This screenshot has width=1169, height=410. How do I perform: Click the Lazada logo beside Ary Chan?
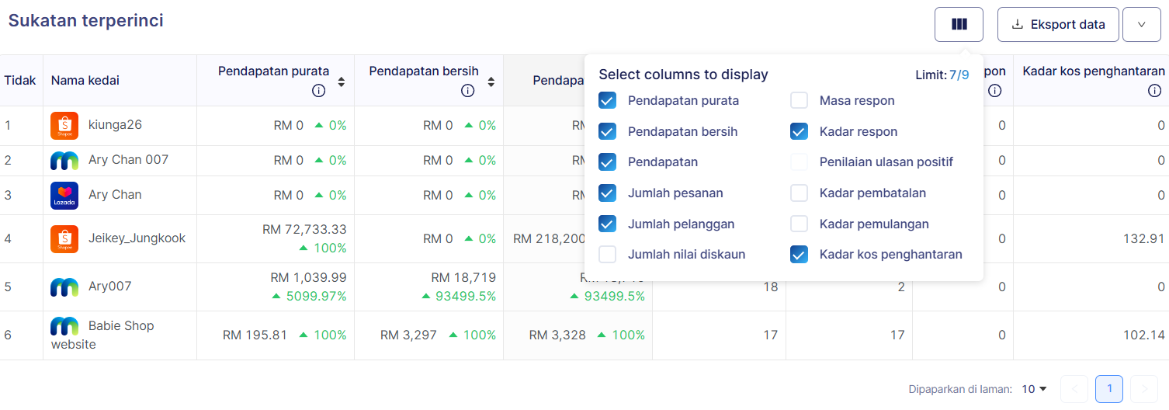tap(64, 196)
